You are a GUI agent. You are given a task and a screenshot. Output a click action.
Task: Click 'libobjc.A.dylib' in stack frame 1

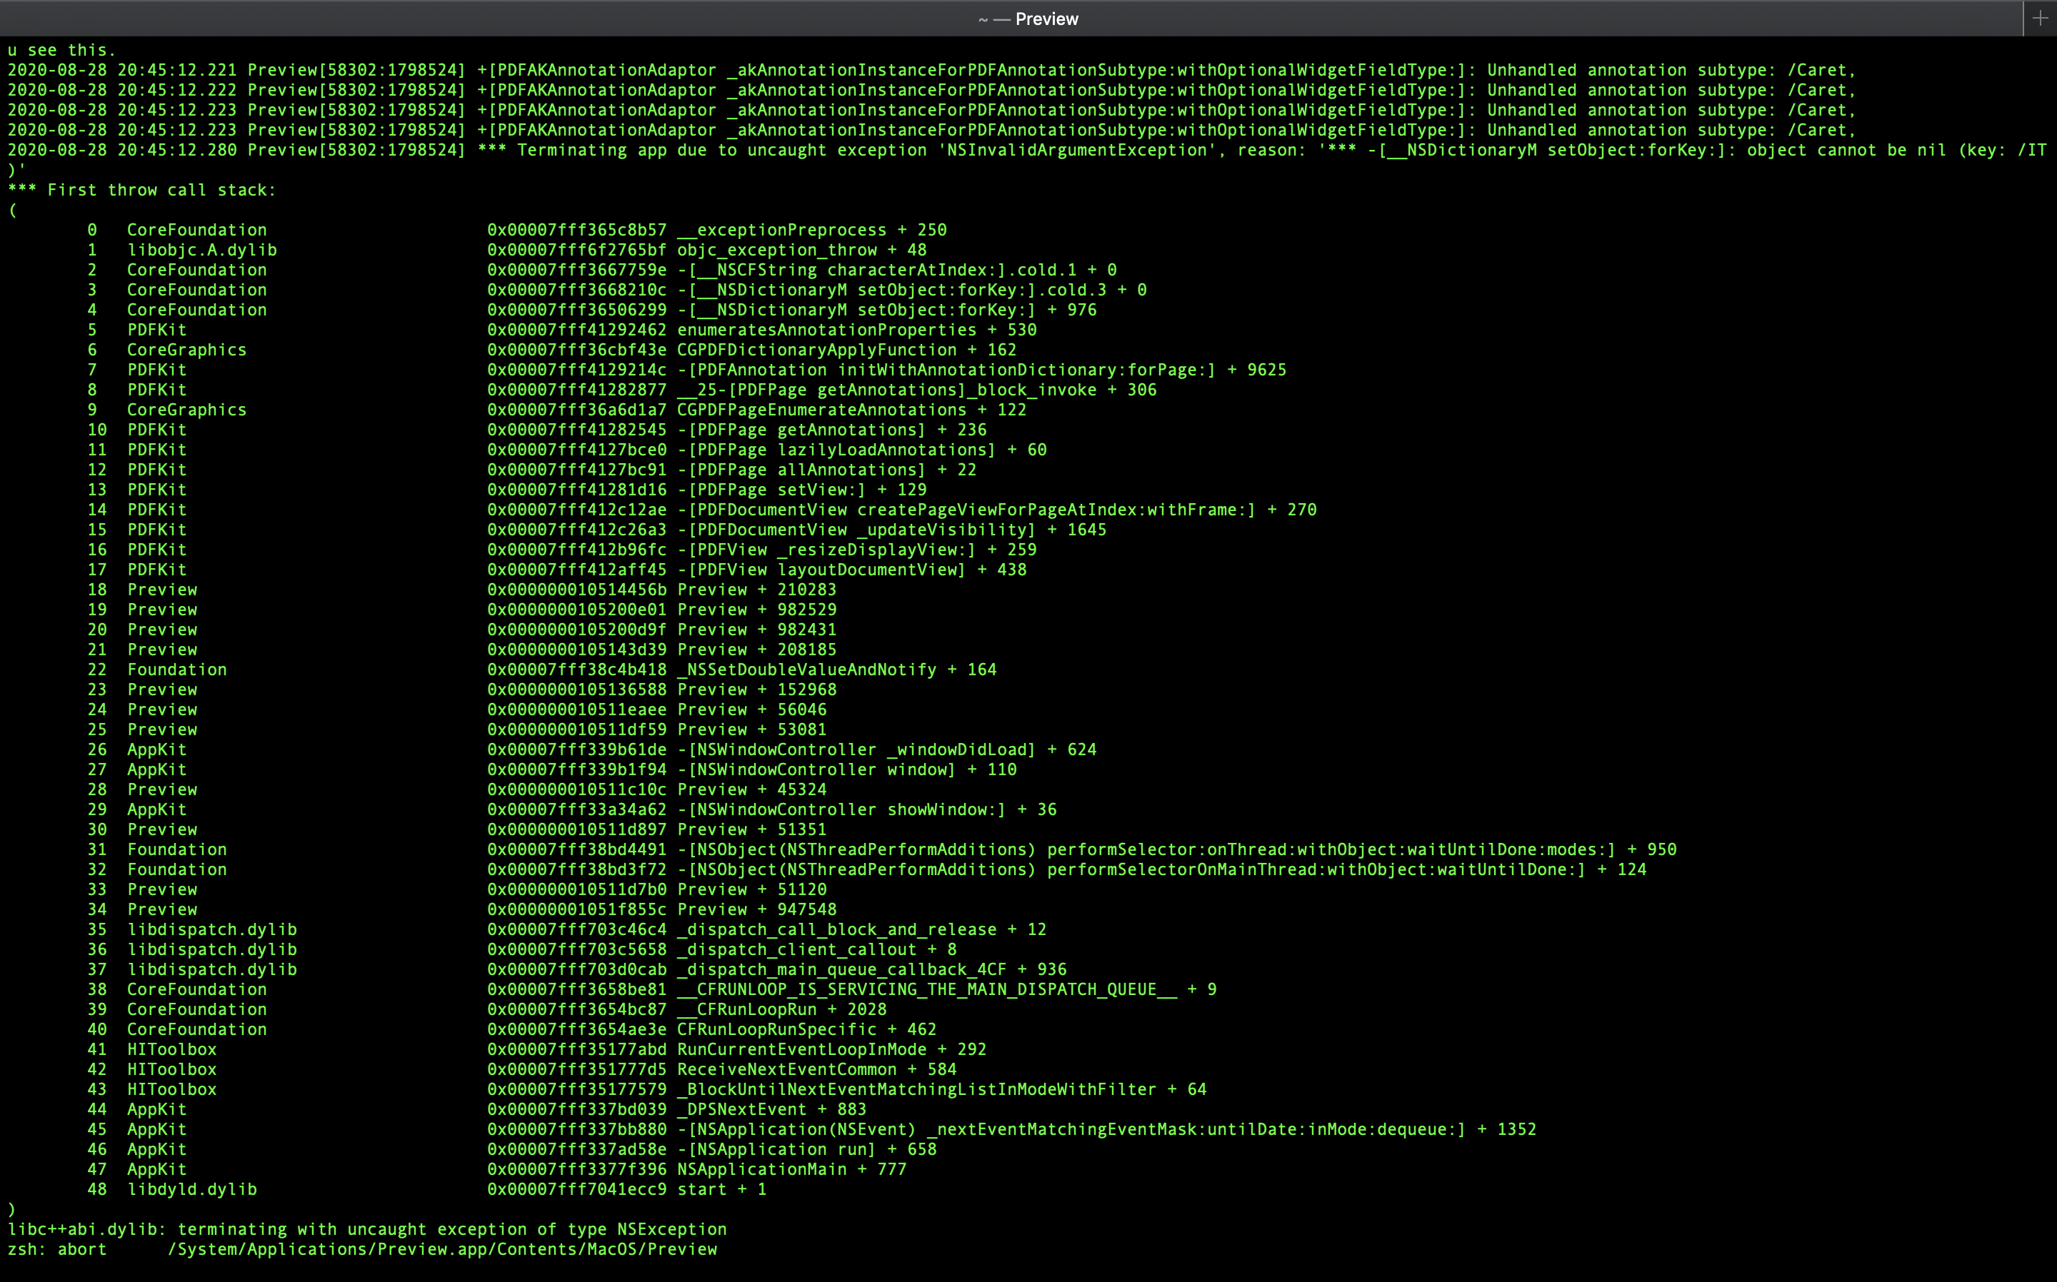click(202, 250)
